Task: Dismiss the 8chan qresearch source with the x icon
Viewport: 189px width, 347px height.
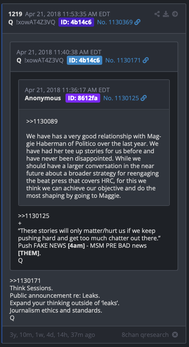Action: pyautogui.click(x=175, y=335)
